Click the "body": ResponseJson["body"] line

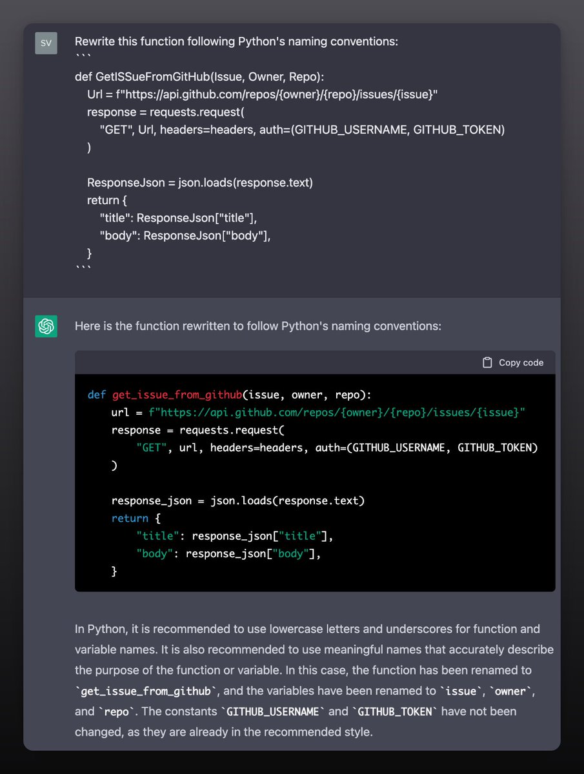pyautogui.click(x=185, y=235)
